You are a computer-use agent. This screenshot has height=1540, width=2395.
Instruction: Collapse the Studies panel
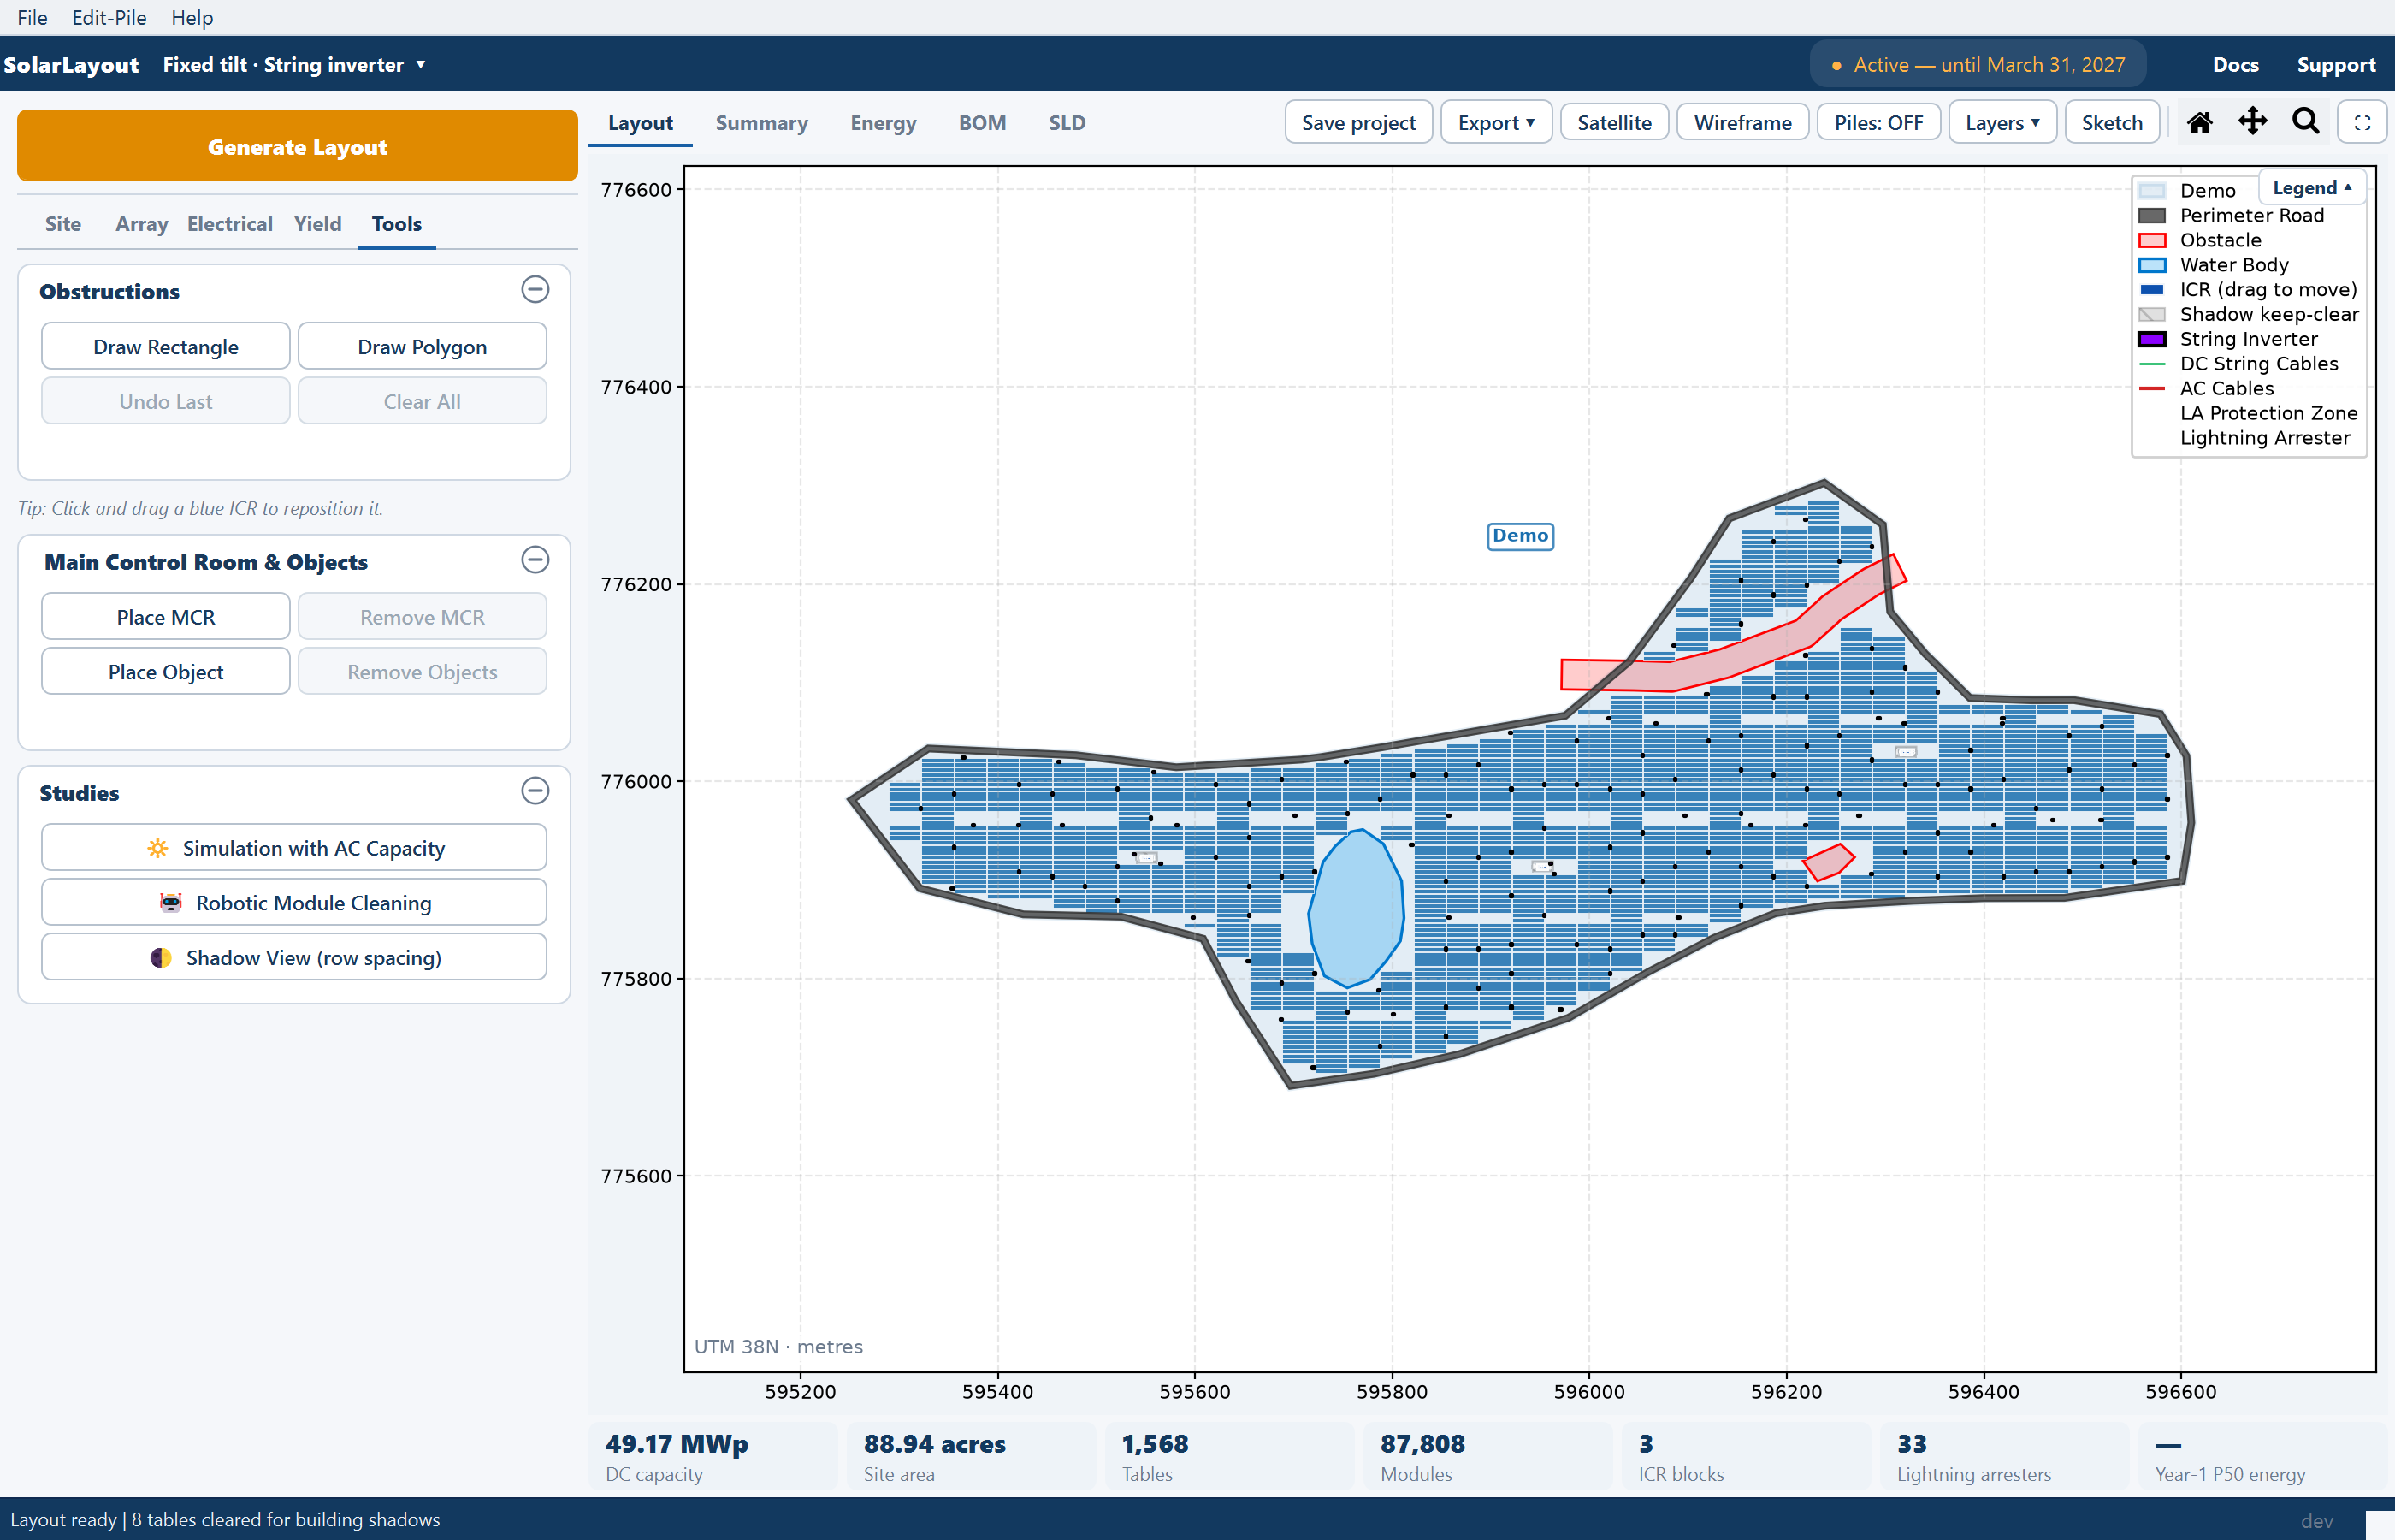(x=535, y=791)
